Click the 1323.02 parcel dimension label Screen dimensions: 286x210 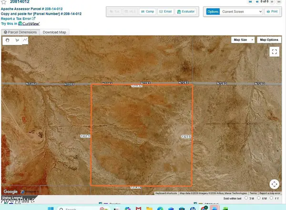186,137
